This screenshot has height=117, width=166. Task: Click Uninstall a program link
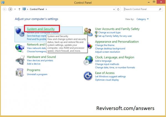37,74
